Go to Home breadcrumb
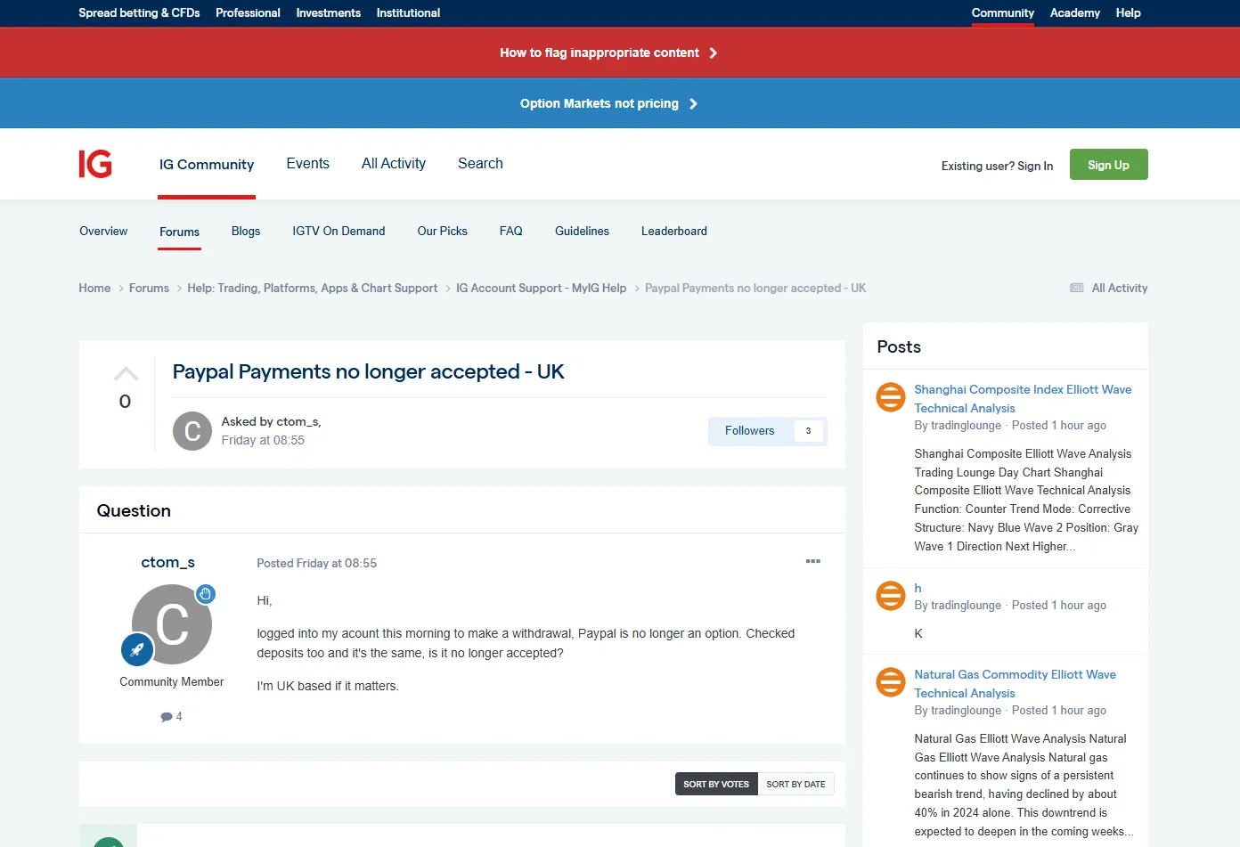 pos(94,289)
